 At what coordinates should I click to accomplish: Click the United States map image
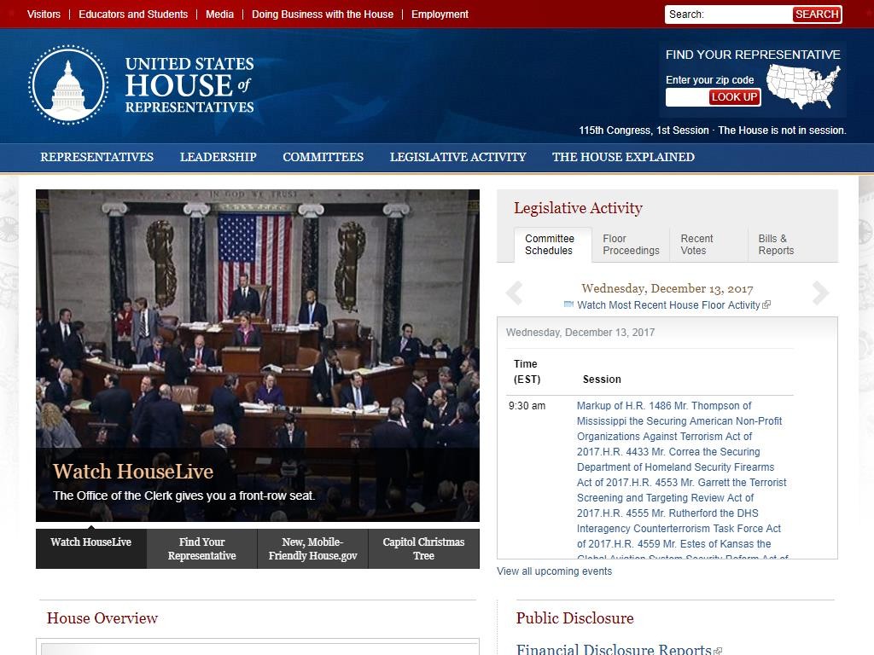(803, 86)
